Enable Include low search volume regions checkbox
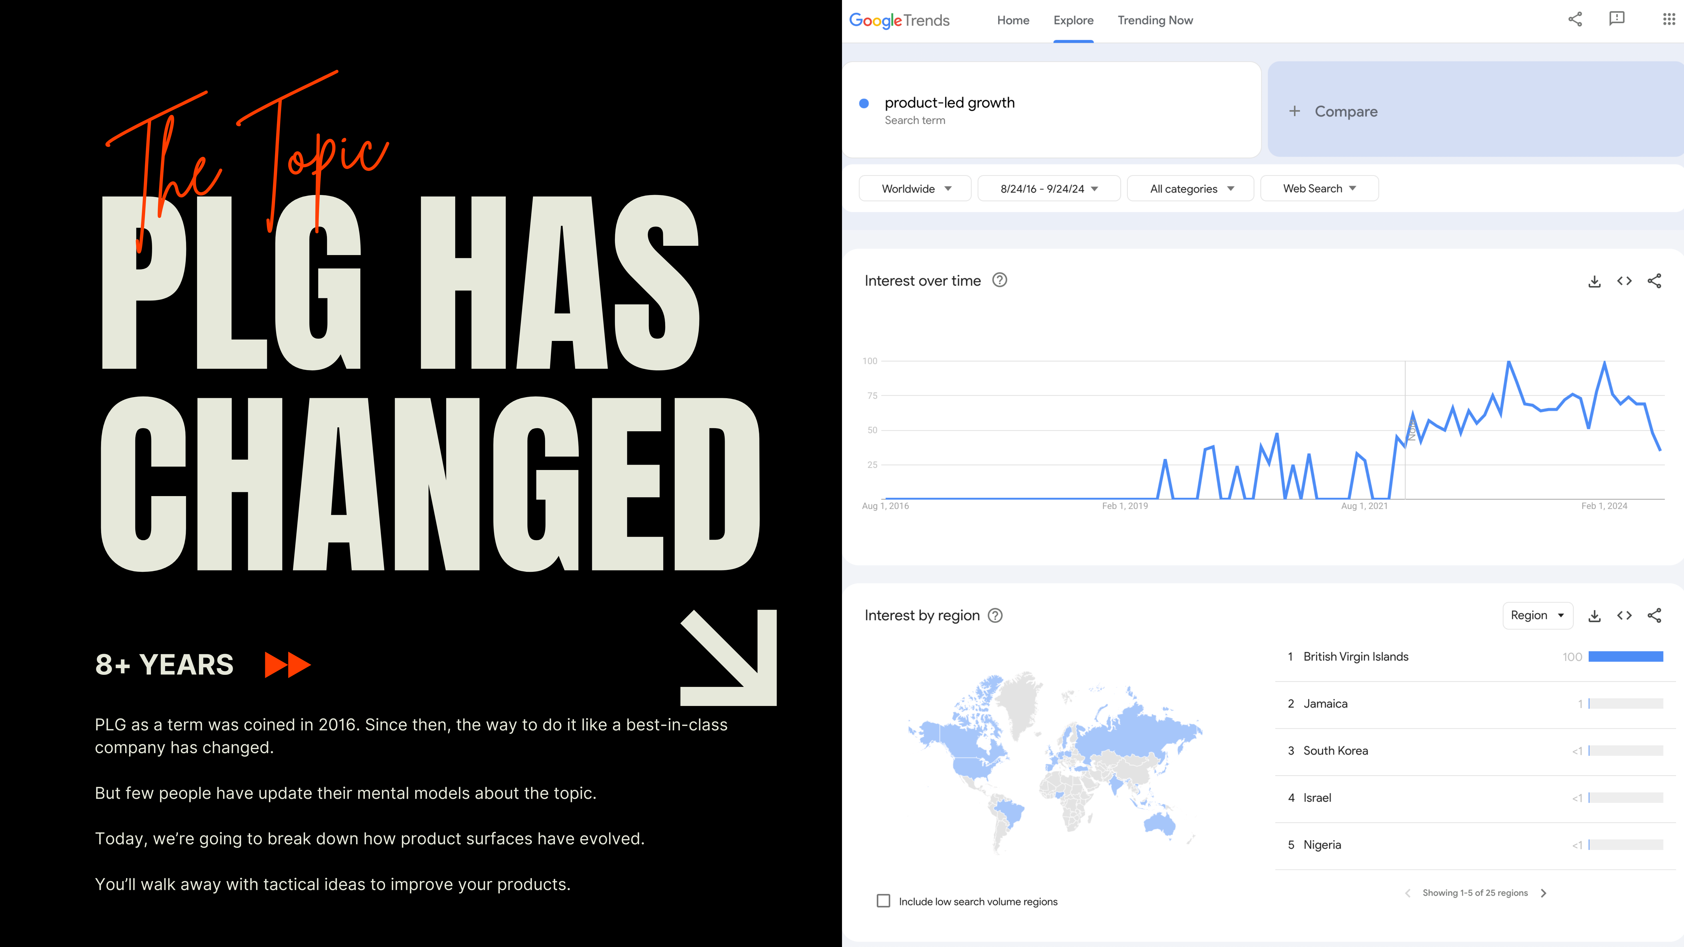Image resolution: width=1684 pixels, height=947 pixels. click(883, 901)
